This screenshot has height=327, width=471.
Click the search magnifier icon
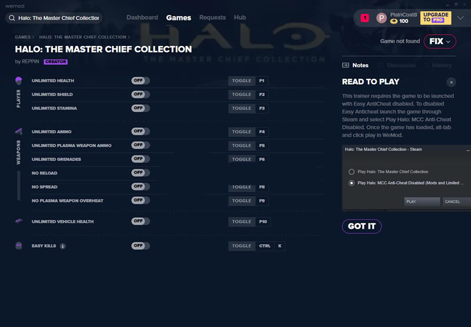12,18
